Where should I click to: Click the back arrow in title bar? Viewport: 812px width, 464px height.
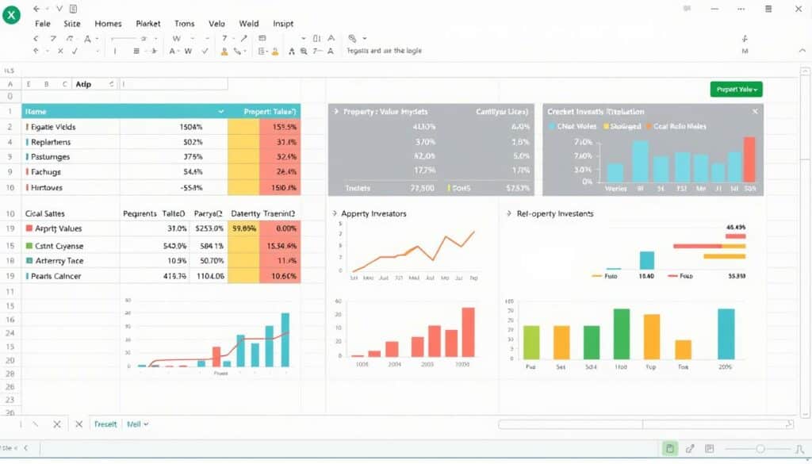pyautogui.click(x=36, y=9)
